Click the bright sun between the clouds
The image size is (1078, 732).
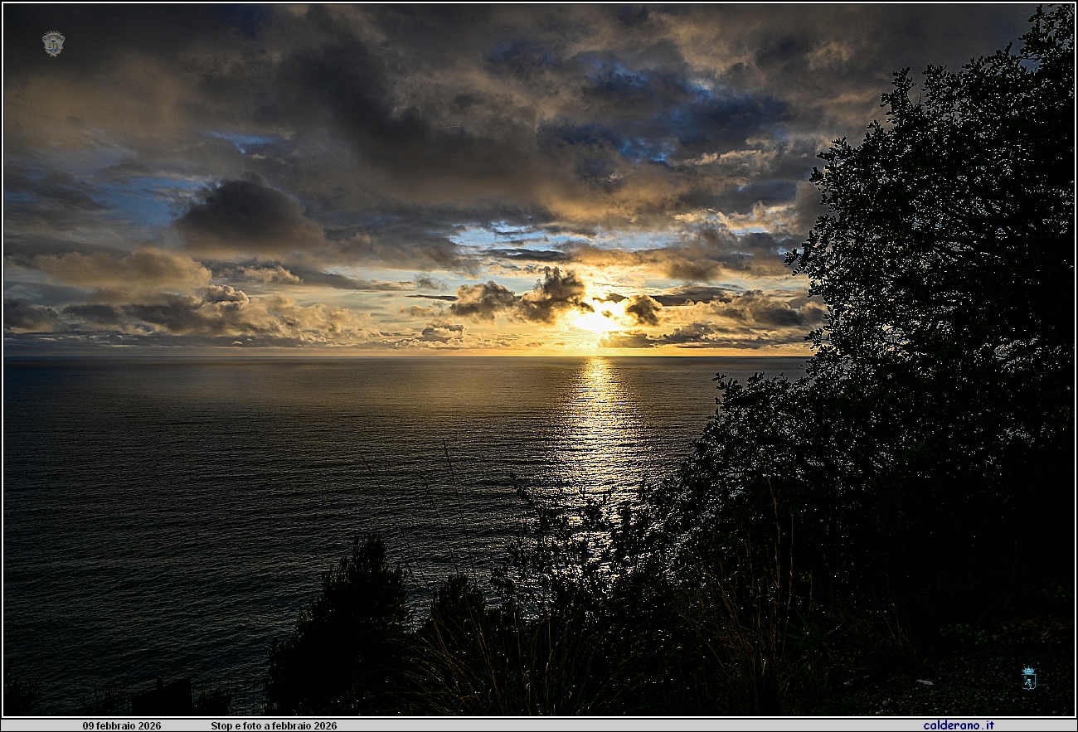[595, 319]
